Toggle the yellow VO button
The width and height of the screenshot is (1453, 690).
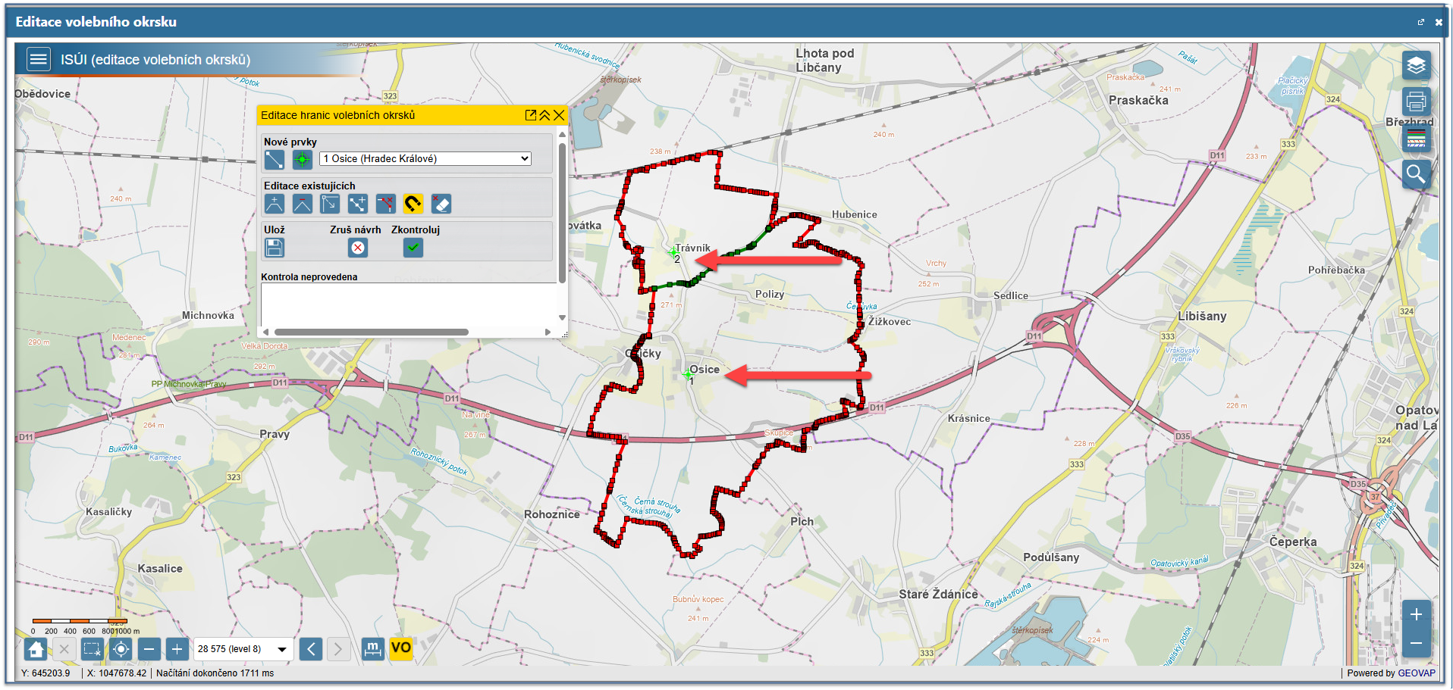pos(400,648)
